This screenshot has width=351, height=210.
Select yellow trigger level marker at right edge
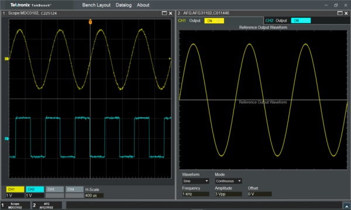pos(170,59)
